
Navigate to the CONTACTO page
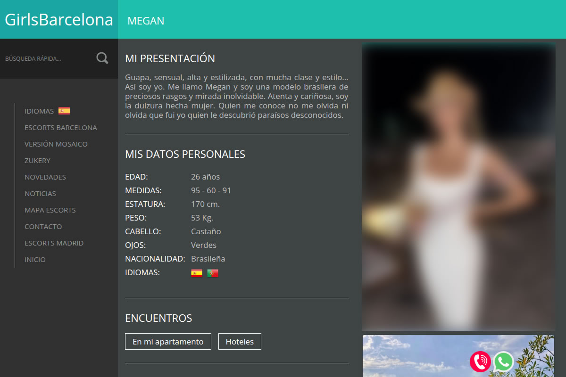43,226
